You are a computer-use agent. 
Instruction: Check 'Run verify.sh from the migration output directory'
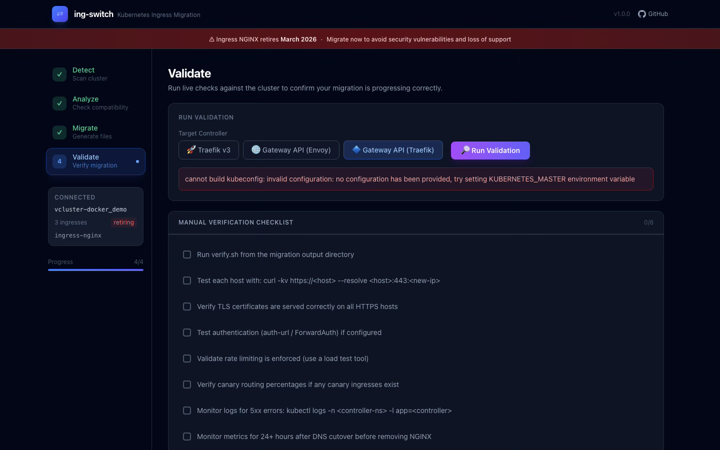point(187,254)
